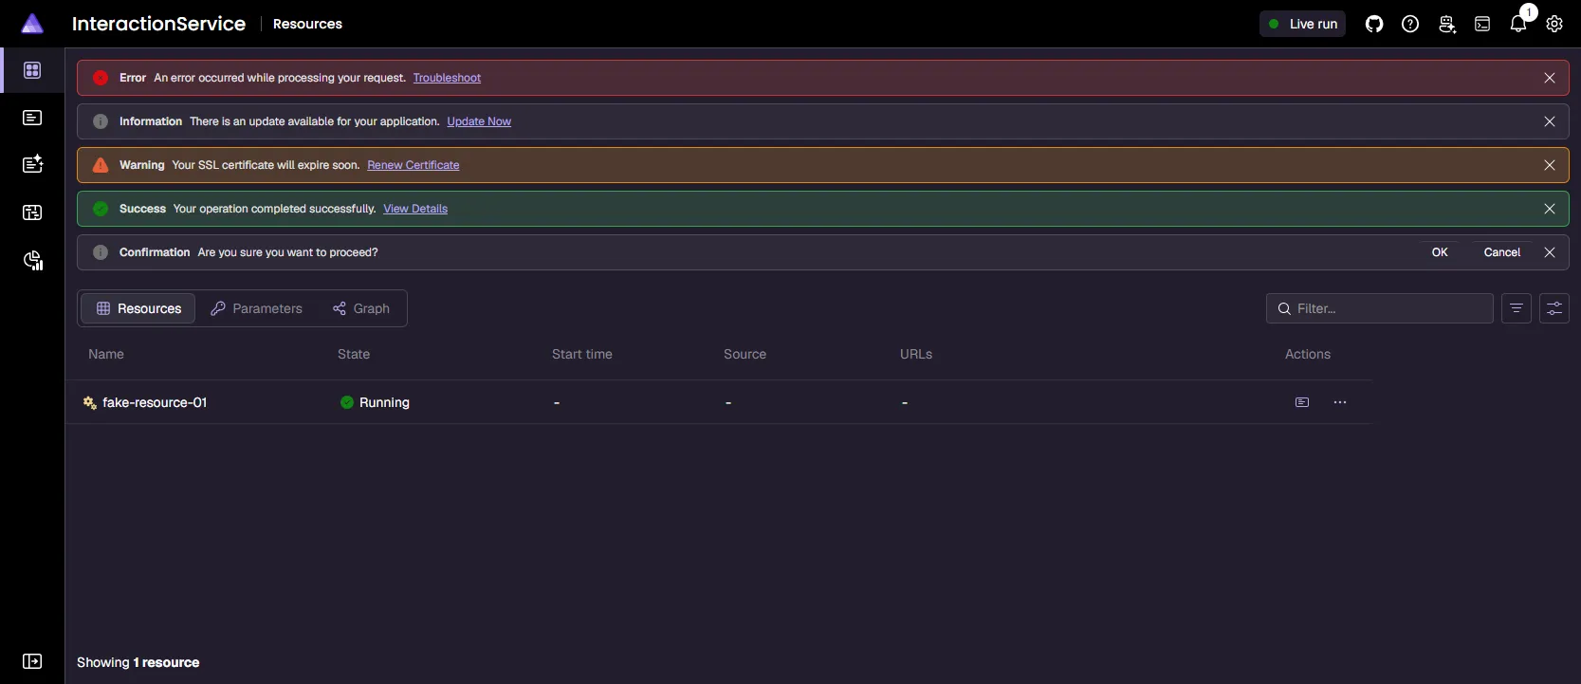Click the Source column header
Viewport: 1581px width, 684px height.
point(745,354)
